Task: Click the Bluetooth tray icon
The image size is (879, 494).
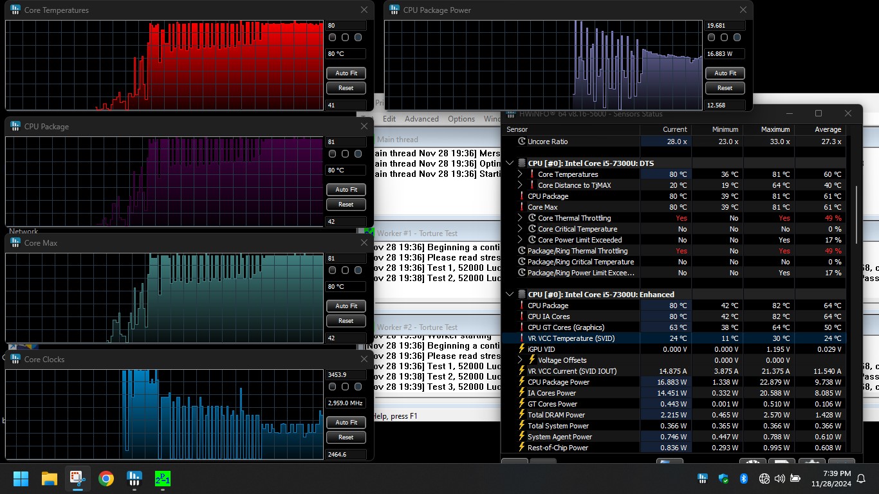Action: (743, 479)
